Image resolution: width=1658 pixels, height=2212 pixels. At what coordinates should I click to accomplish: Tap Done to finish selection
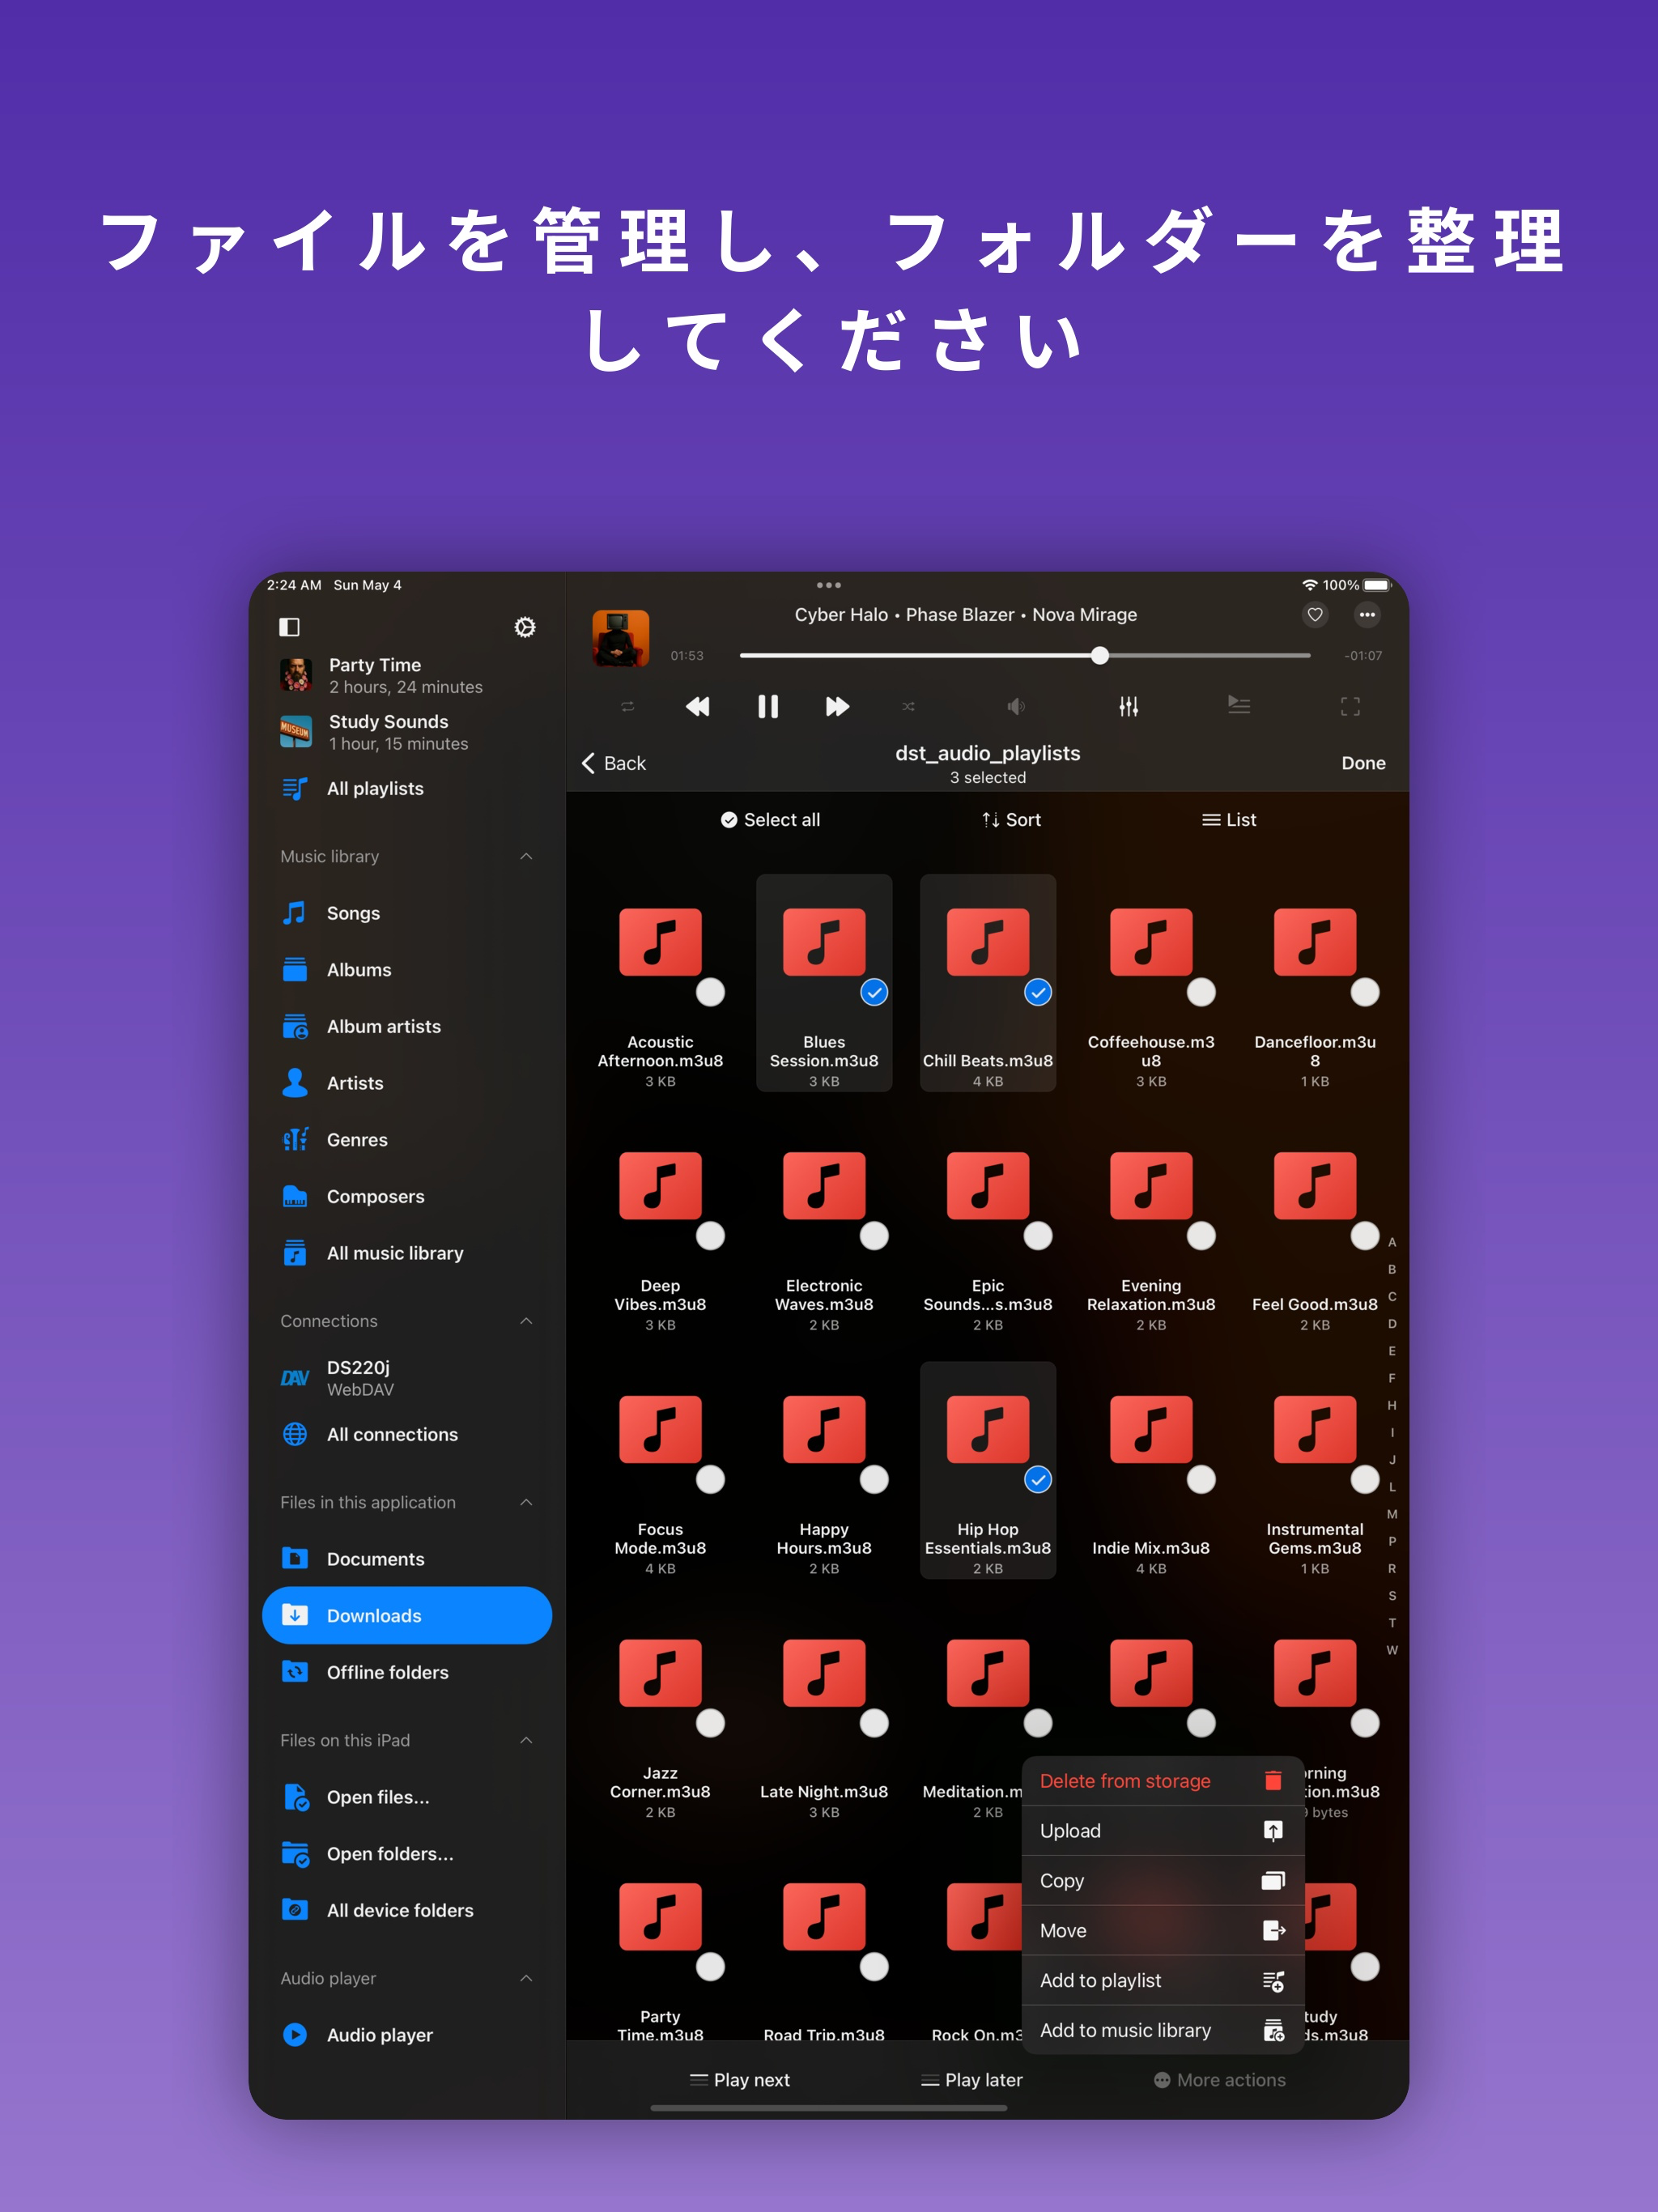(1363, 763)
